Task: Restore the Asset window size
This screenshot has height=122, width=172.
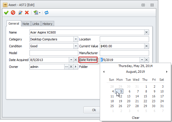Action: [143, 5]
